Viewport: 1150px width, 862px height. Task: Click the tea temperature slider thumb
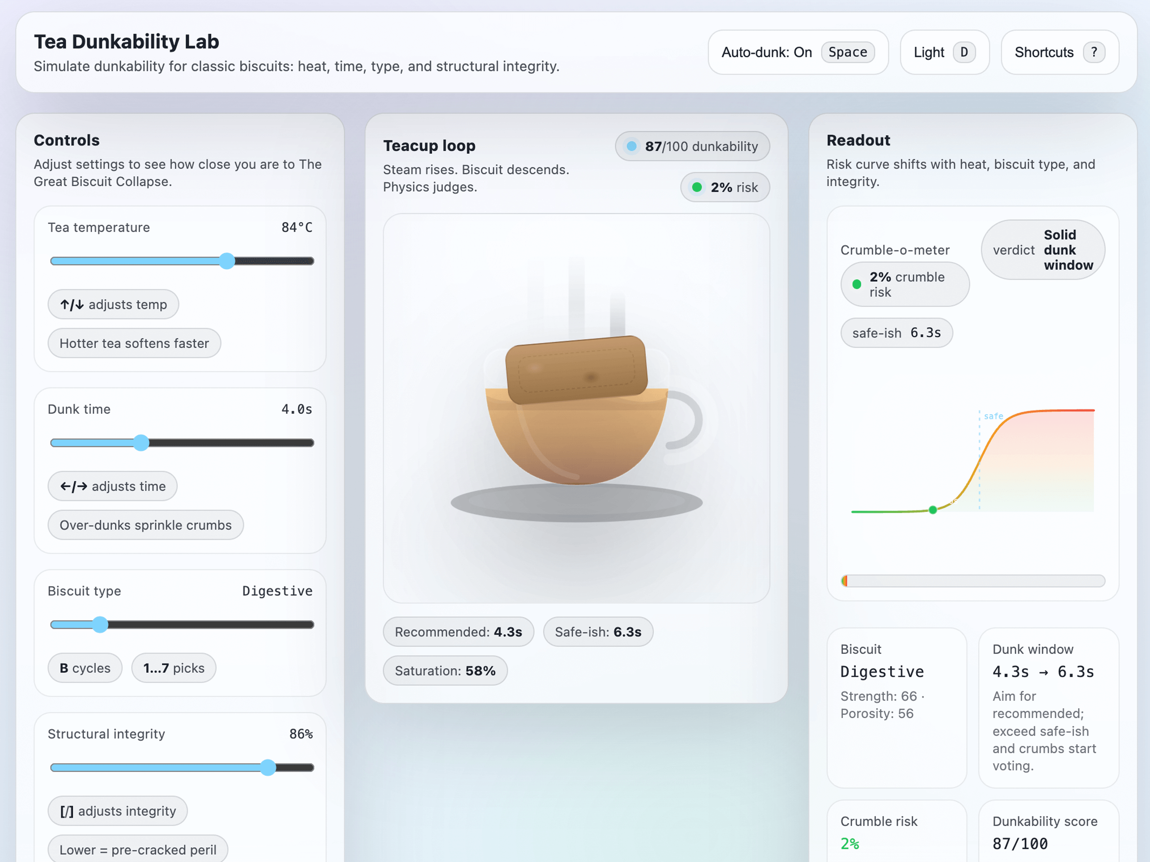[227, 261]
